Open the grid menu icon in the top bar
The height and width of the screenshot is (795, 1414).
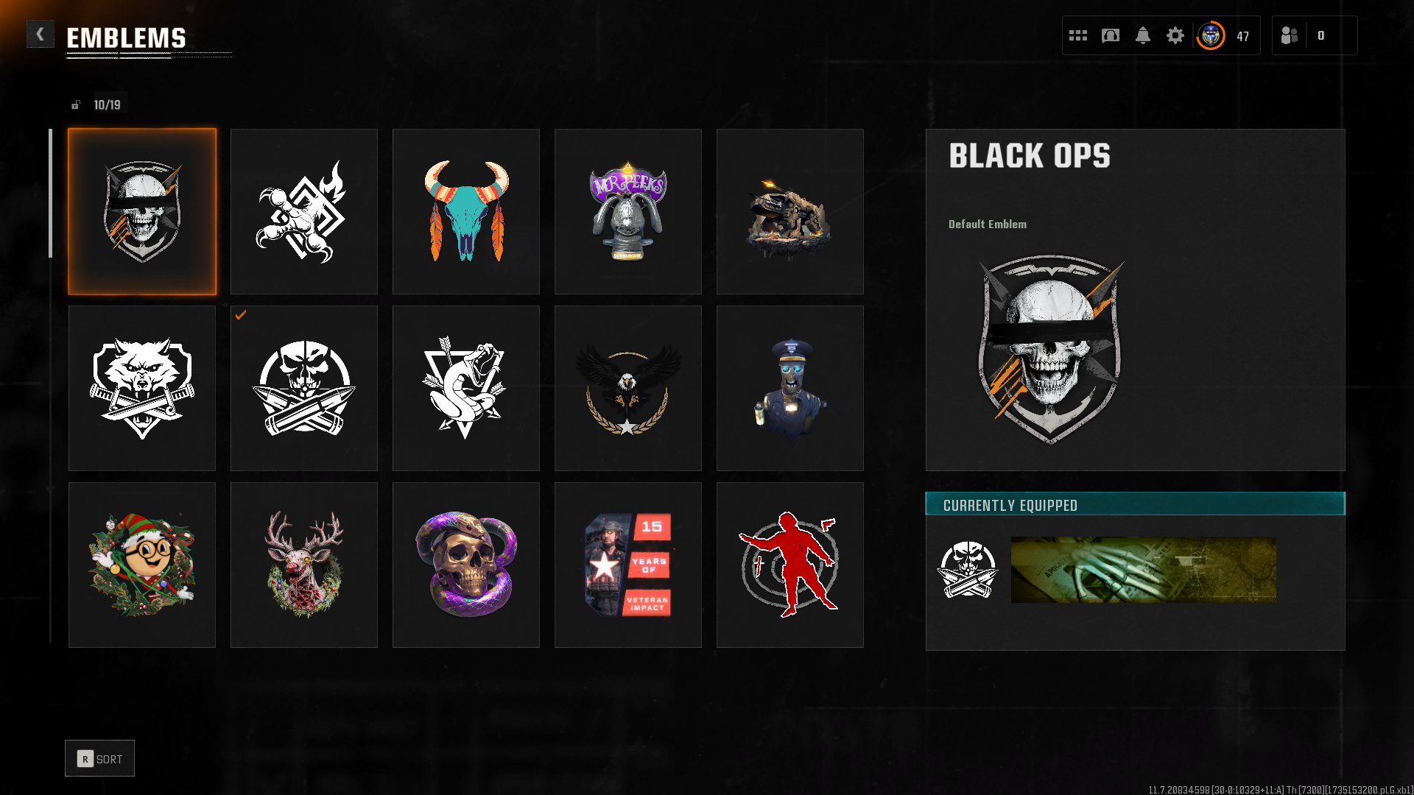[1078, 35]
